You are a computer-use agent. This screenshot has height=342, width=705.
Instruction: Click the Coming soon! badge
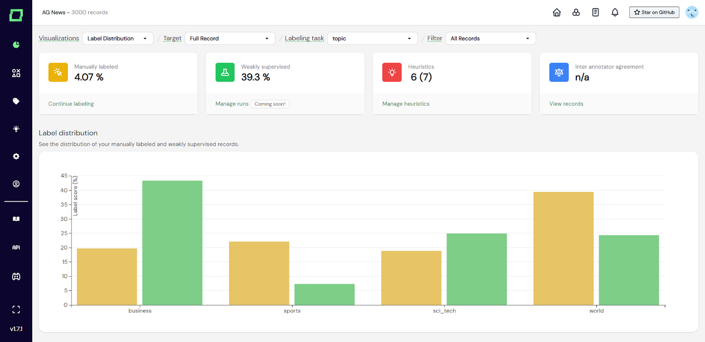(x=270, y=104)
